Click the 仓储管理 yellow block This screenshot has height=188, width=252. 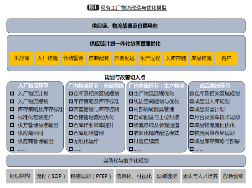pos(73,58)
